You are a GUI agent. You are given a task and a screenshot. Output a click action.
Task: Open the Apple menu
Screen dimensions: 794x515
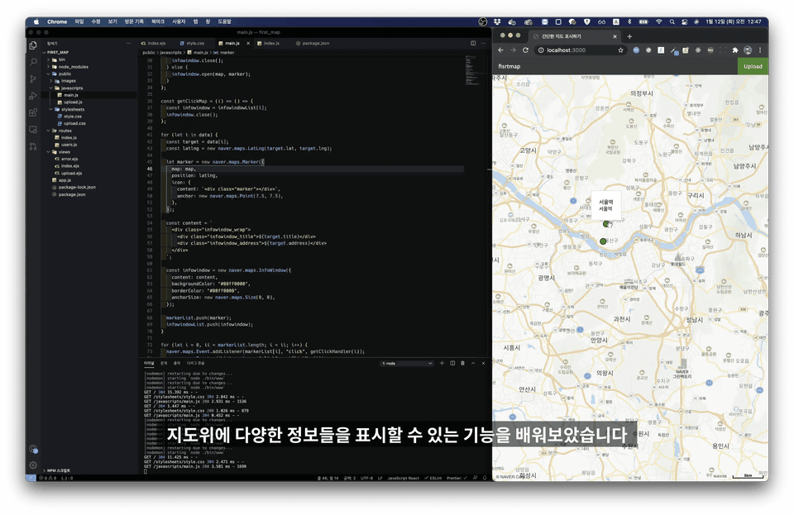point(36,21)
